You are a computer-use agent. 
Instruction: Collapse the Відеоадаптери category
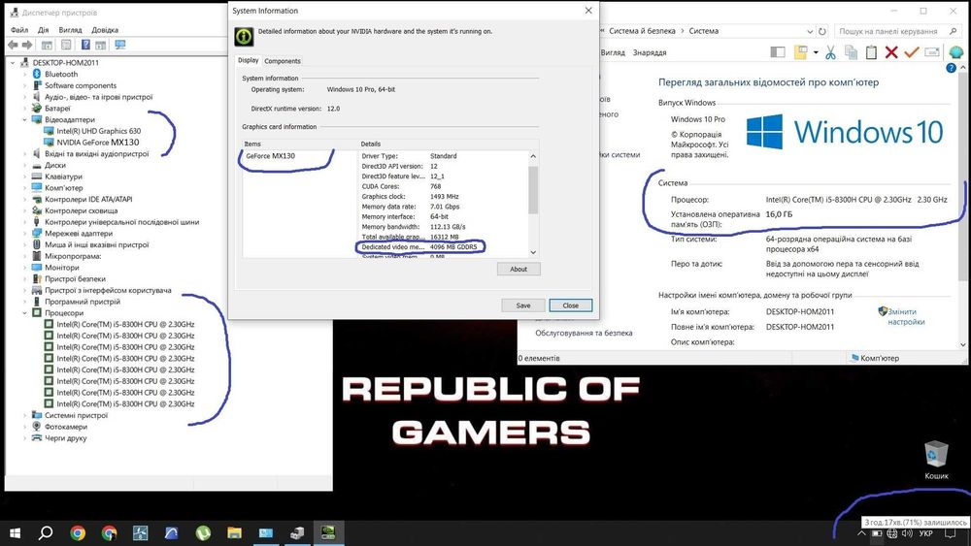point(25,119)
